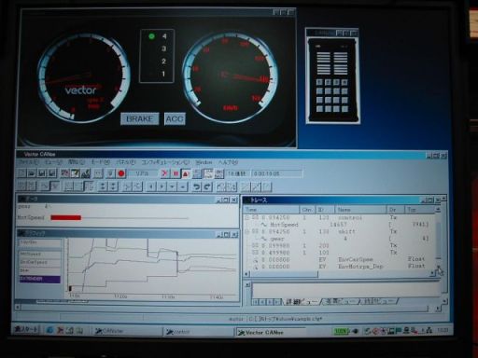
Task: Expand the shift message row in trace
Action: point(247,231)
